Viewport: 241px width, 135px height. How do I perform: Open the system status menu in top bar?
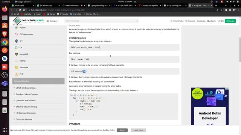pos(233,1)
